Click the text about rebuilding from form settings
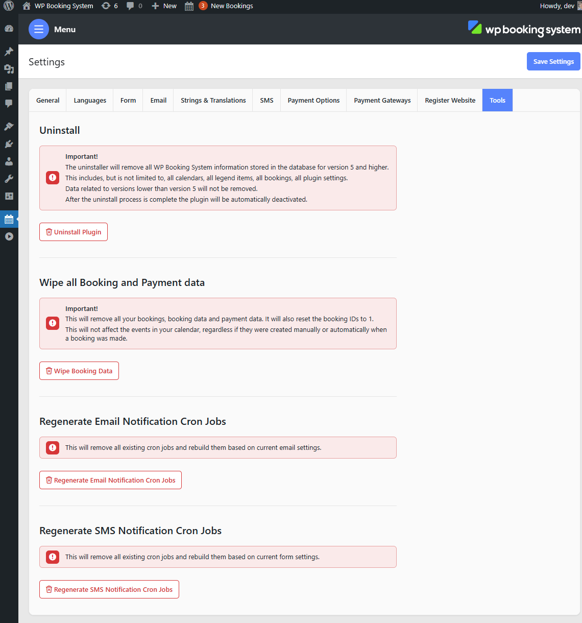 pyautogui.click(x=192, y=557)
